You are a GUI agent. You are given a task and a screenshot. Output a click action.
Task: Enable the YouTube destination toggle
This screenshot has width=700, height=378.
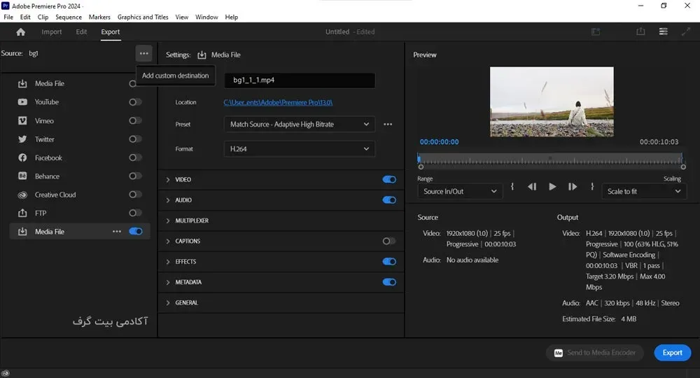[135, 102]
